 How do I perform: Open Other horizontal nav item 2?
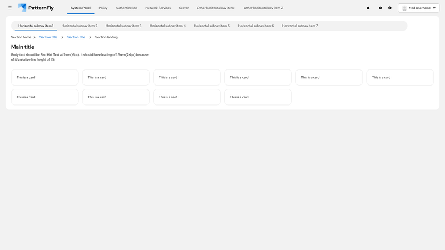(x=263, y=8)
